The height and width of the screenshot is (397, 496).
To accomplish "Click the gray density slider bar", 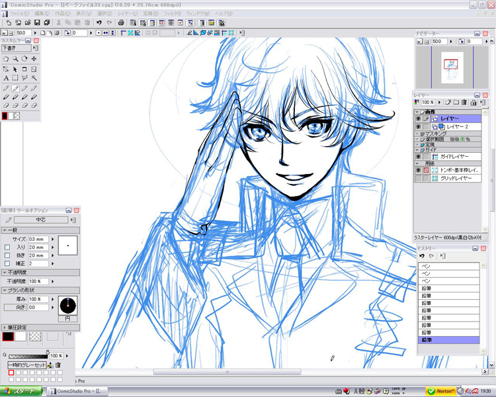I will (28, 356).
